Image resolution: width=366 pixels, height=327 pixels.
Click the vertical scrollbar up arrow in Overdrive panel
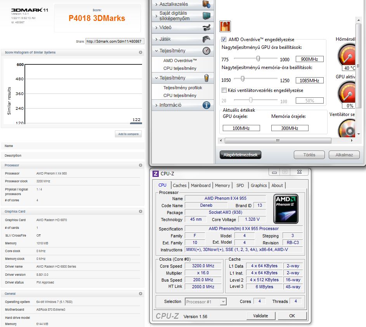[x=359, y=20]
